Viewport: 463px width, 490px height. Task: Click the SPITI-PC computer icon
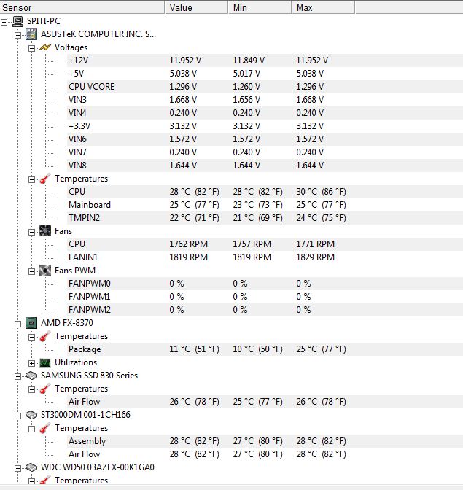(17, 21)
